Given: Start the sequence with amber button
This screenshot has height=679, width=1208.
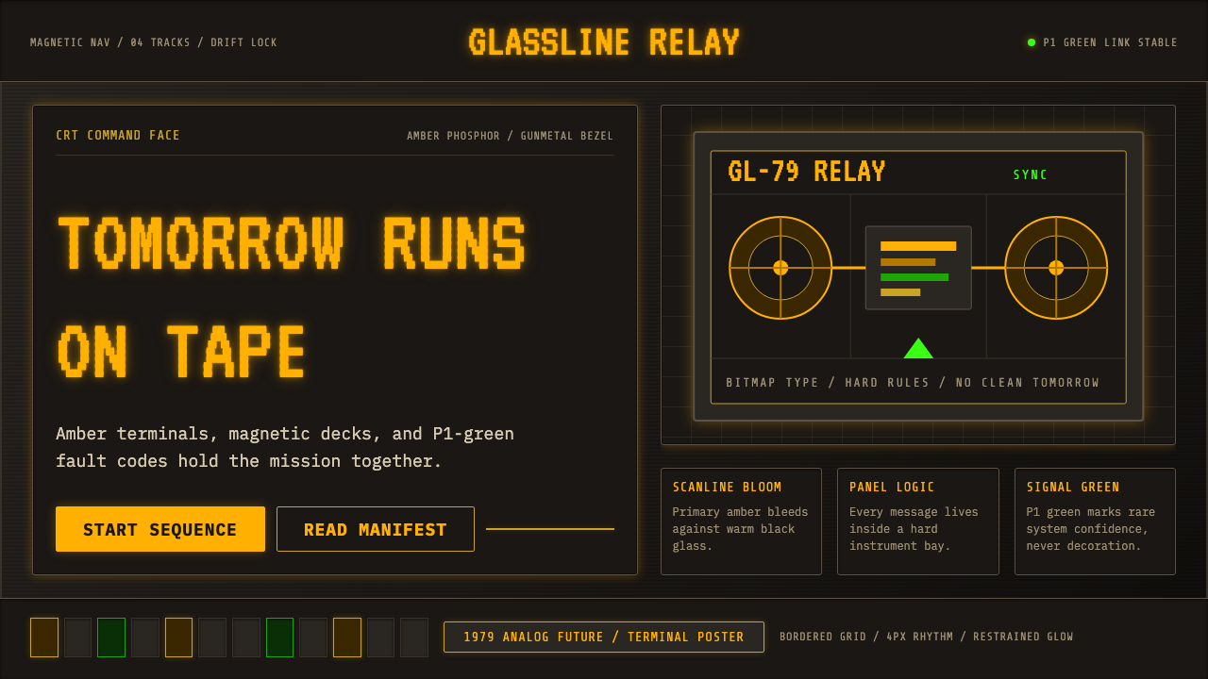Looking at the screenshot, I should (160, 529).
